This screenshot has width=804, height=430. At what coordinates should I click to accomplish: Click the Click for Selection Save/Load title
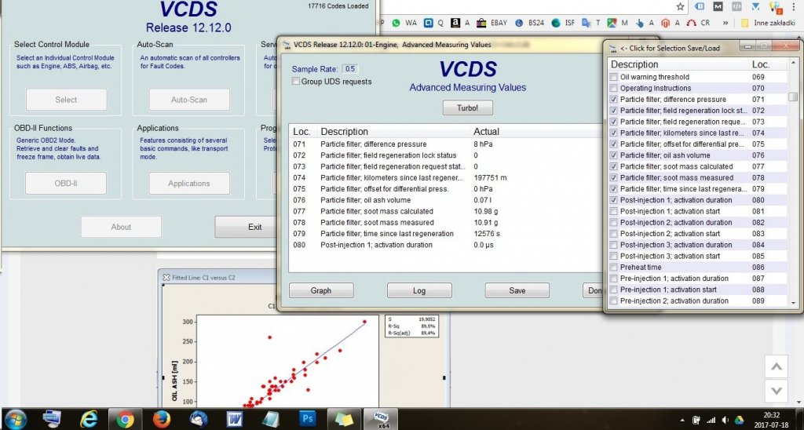point(670,48)
